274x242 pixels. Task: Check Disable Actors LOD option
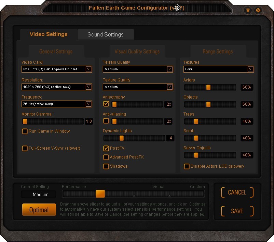click(x=187, y=166)
